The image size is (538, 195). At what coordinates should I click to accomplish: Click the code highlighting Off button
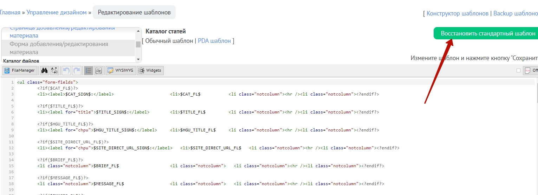point(531,71)
